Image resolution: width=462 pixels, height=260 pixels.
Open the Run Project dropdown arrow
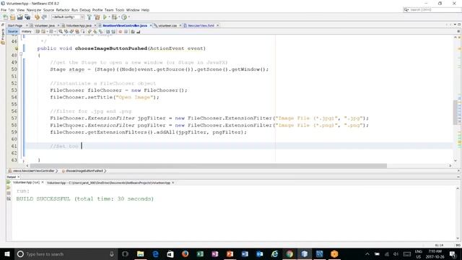click(109, 17)
